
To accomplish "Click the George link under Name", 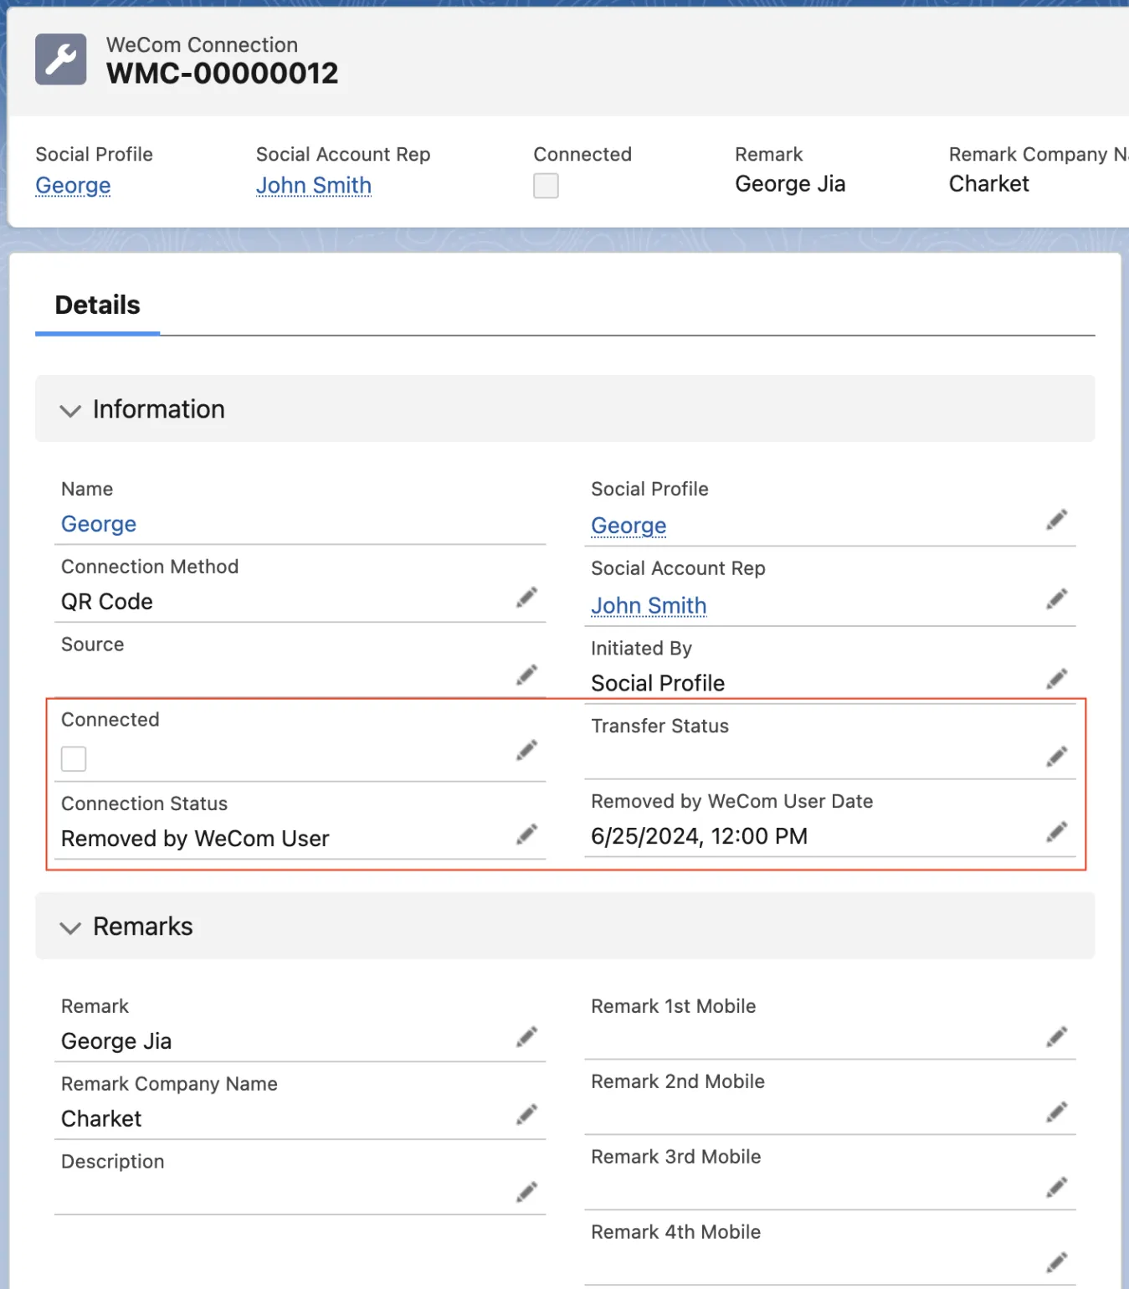I will tap(99, 524).
